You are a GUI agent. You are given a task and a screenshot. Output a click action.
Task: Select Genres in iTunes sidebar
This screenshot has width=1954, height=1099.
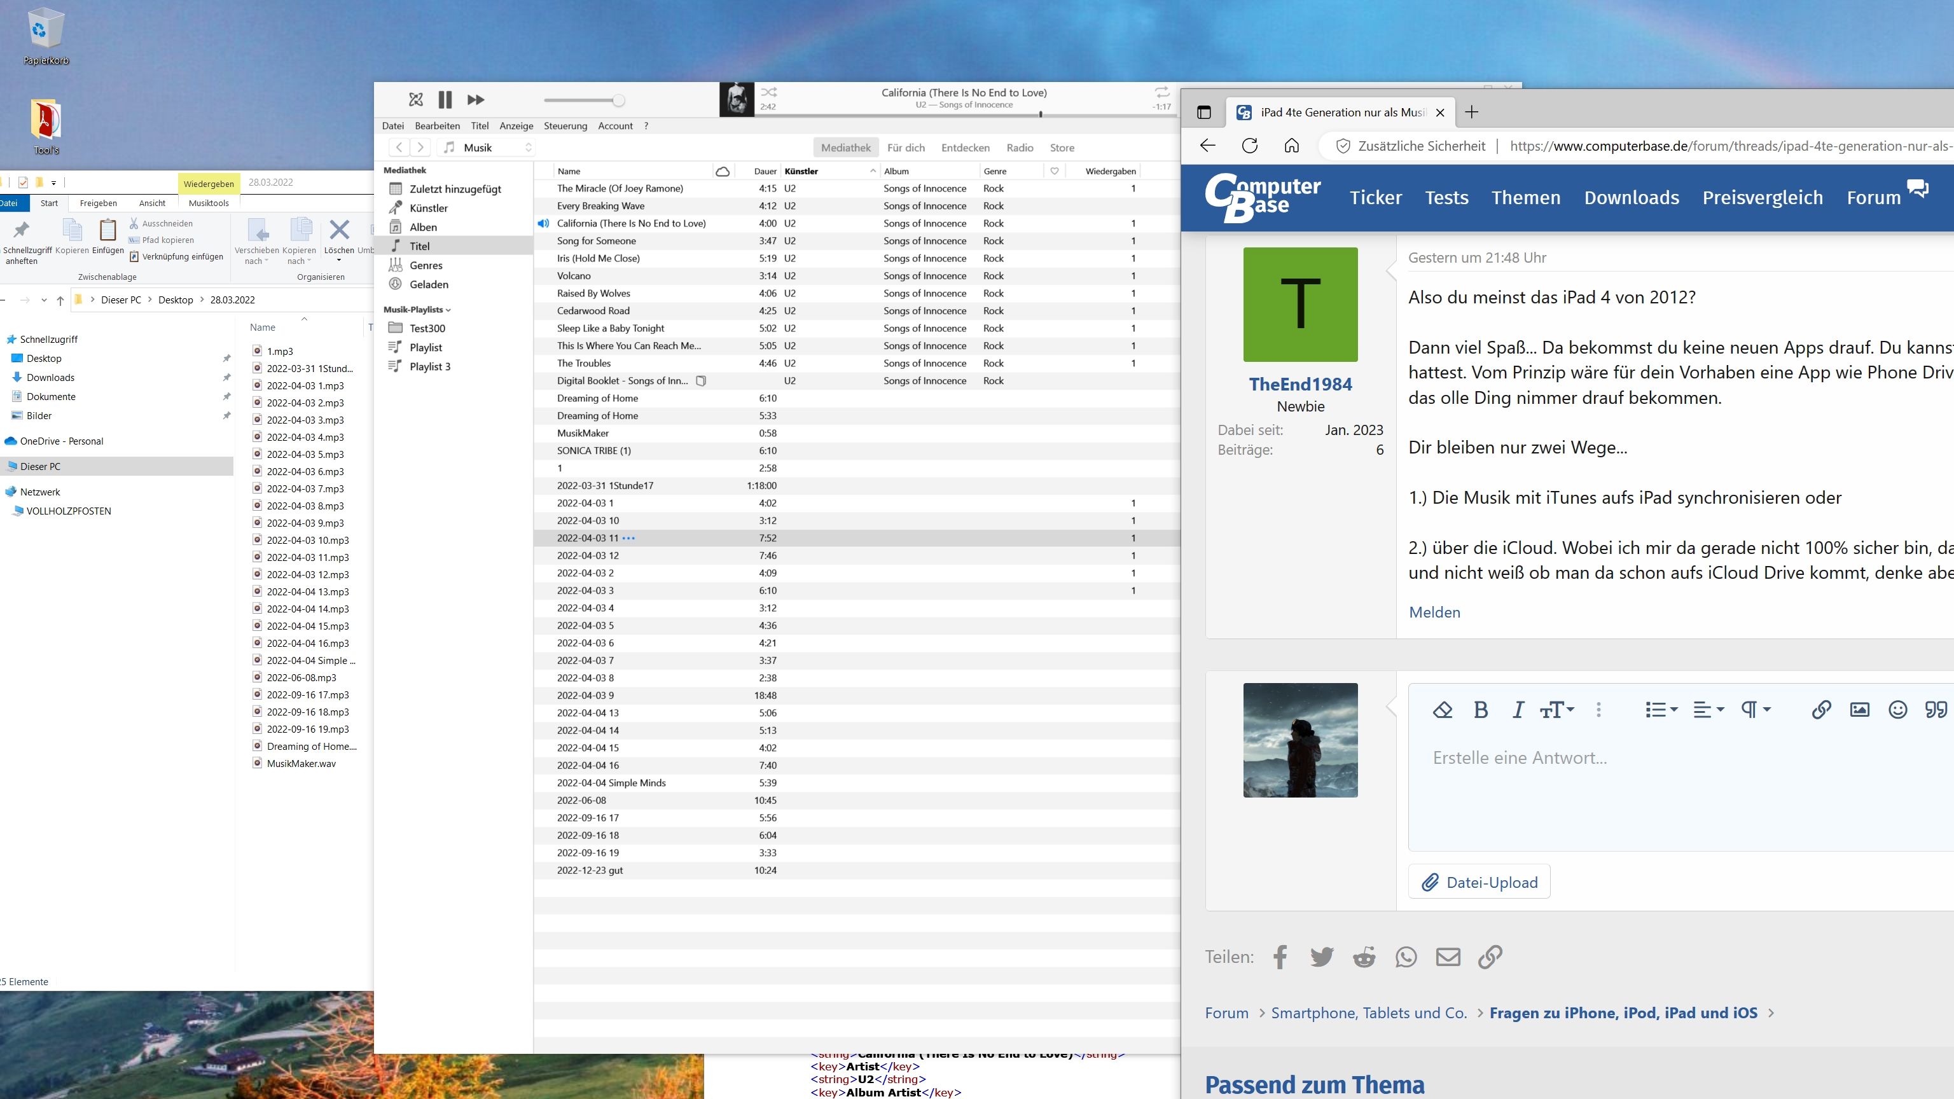click(426, 265)
